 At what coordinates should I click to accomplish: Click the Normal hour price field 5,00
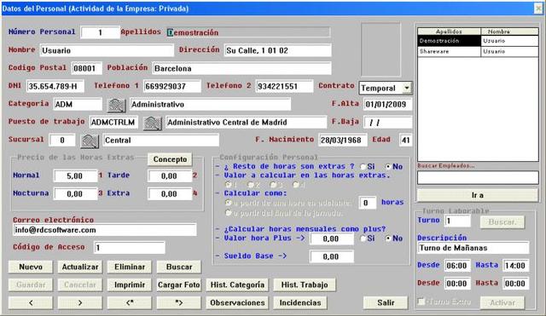coord(76,176)
